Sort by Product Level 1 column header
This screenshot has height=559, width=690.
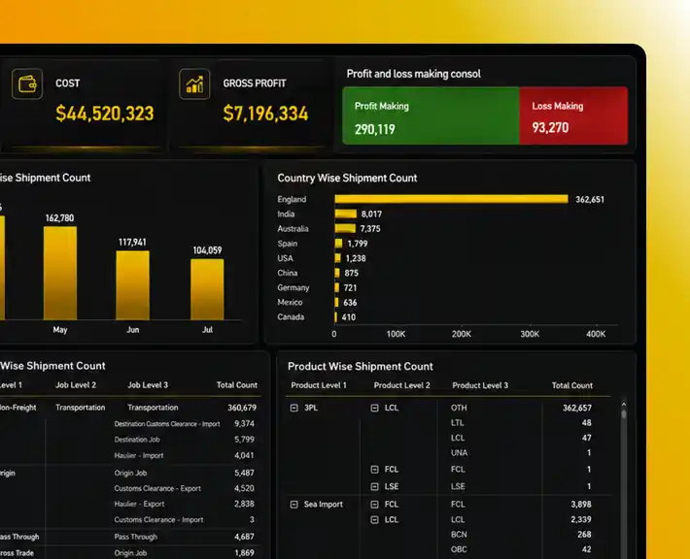[x=319, y=385]
